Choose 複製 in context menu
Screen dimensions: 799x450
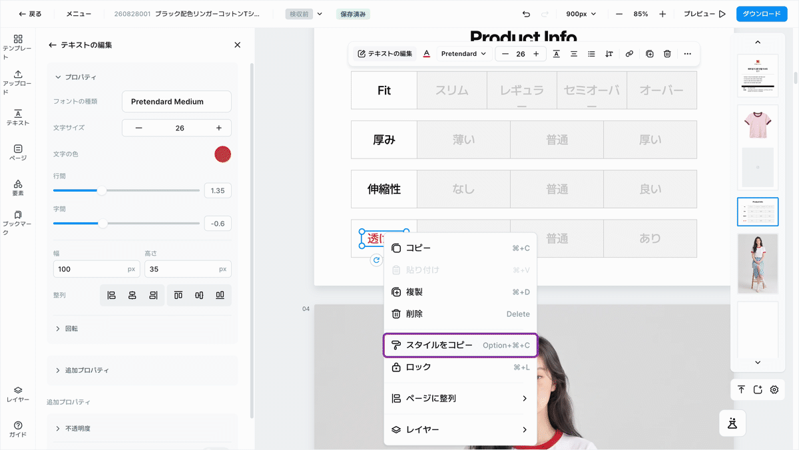coord(460,292)
